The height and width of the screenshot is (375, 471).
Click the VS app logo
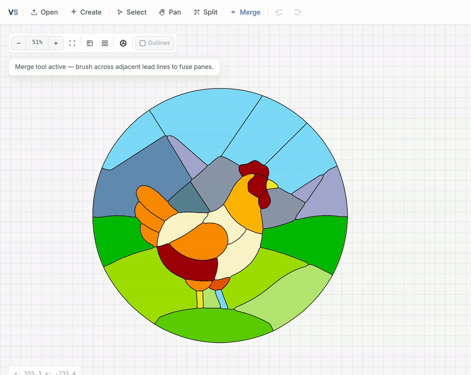pyautogui.click(x=13, y=12)
